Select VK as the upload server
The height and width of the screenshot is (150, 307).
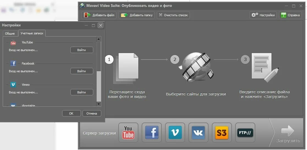point(198,133)
